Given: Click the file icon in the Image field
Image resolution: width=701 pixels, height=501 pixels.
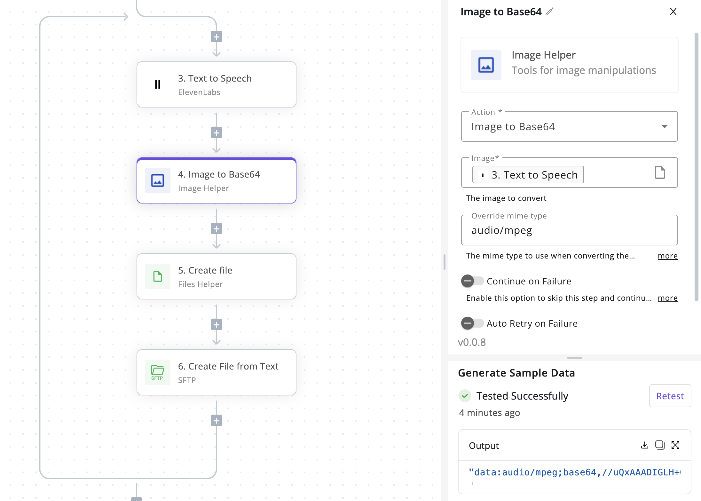Looking at the screenshot, I should click(660, 172).
